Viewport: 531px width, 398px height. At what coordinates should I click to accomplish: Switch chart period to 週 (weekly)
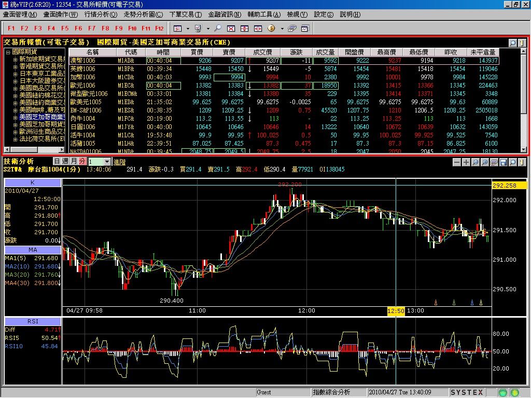click(65, 162)
